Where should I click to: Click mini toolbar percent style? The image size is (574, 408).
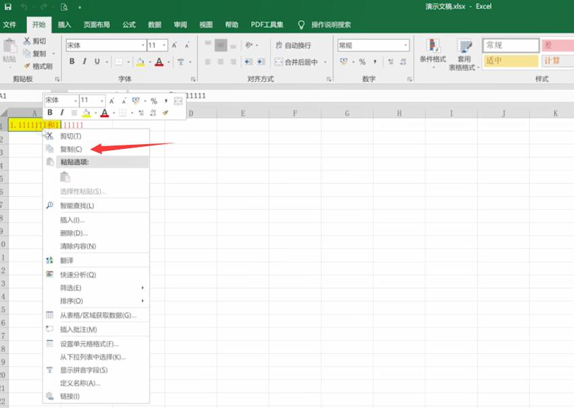coord(154,101)
